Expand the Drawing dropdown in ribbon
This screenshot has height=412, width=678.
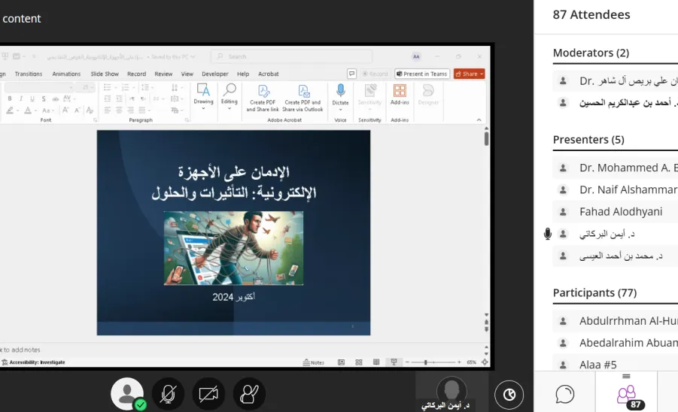[x=203, y=108]
